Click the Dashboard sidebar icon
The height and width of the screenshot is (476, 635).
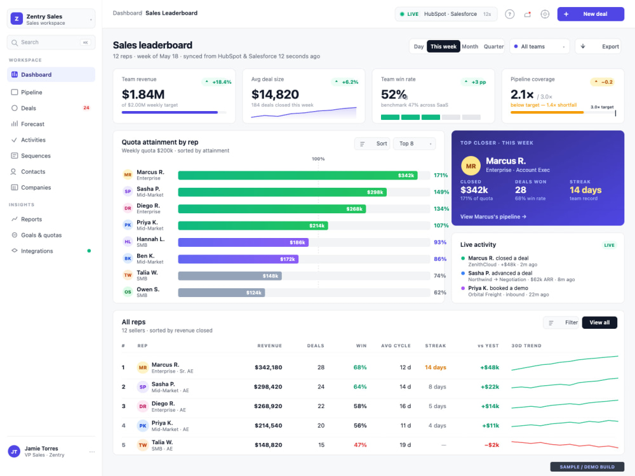[x=15, y=74]
